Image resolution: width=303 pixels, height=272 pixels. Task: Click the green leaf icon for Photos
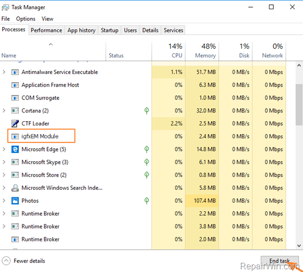tap(147, 201)
